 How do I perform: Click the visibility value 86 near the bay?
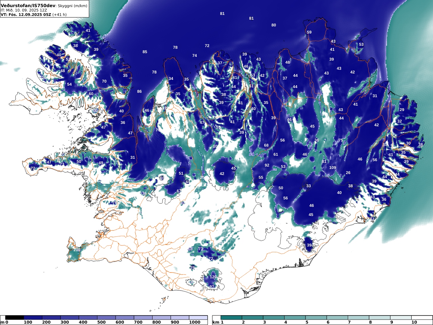click(139, 91)
